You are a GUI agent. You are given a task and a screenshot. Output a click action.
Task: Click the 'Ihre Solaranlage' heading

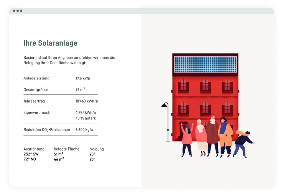[50, 43]
